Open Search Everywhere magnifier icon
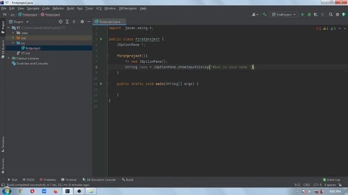The width and height of the screenshot is (348, 195). [x=331, y=15]
